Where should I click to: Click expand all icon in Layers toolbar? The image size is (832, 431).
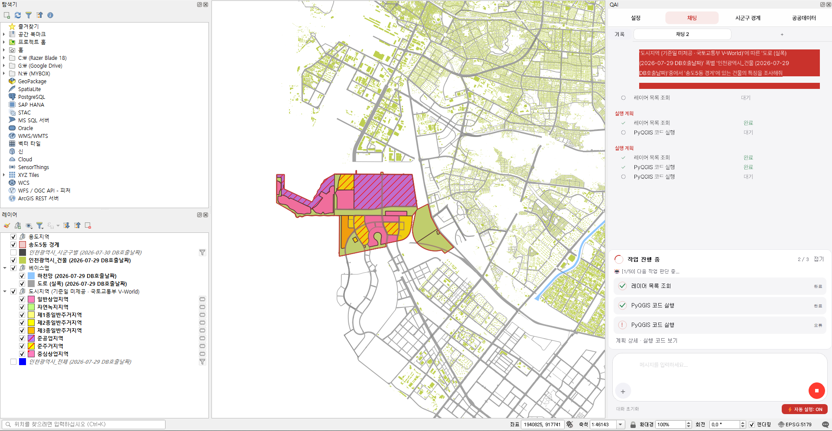pyautogui.click(x=66, y=225)
